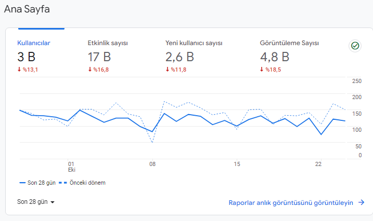Select the Etkinlik sayısı metric tab
Image resolution: width=373 pixels, height=221 pixels.
coord(108,43)
